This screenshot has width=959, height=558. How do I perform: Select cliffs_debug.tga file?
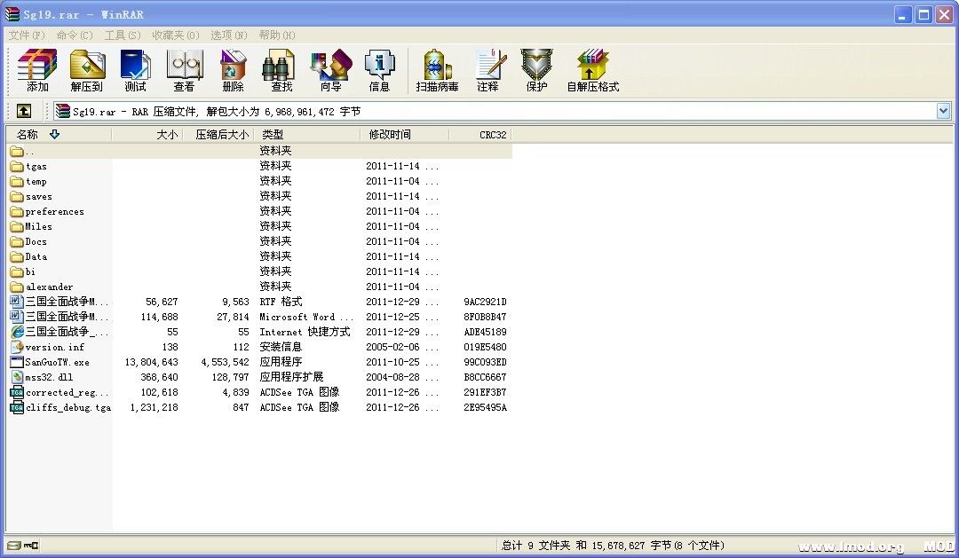[67, 408]
